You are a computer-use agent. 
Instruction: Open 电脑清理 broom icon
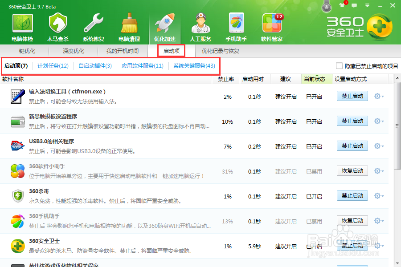click(x=129, y=23)
